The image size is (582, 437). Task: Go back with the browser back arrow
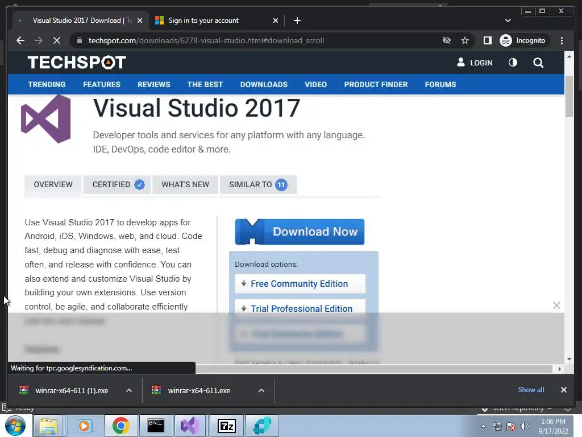click(x=20, y=40)
